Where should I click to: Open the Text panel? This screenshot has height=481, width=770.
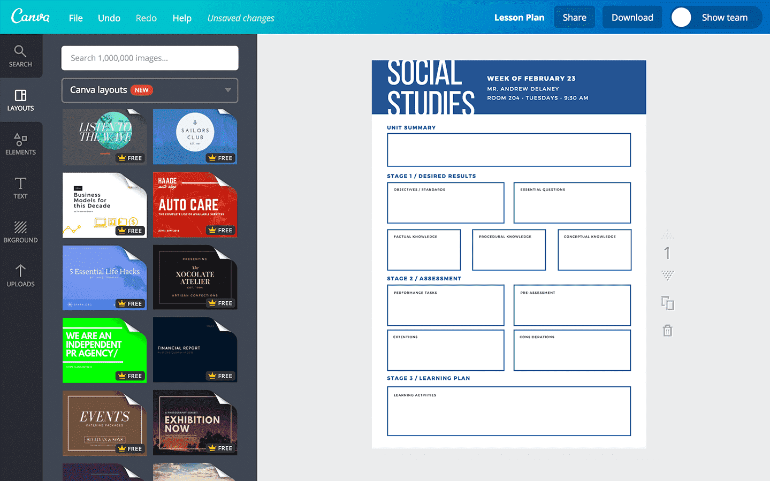pos(21,188)
